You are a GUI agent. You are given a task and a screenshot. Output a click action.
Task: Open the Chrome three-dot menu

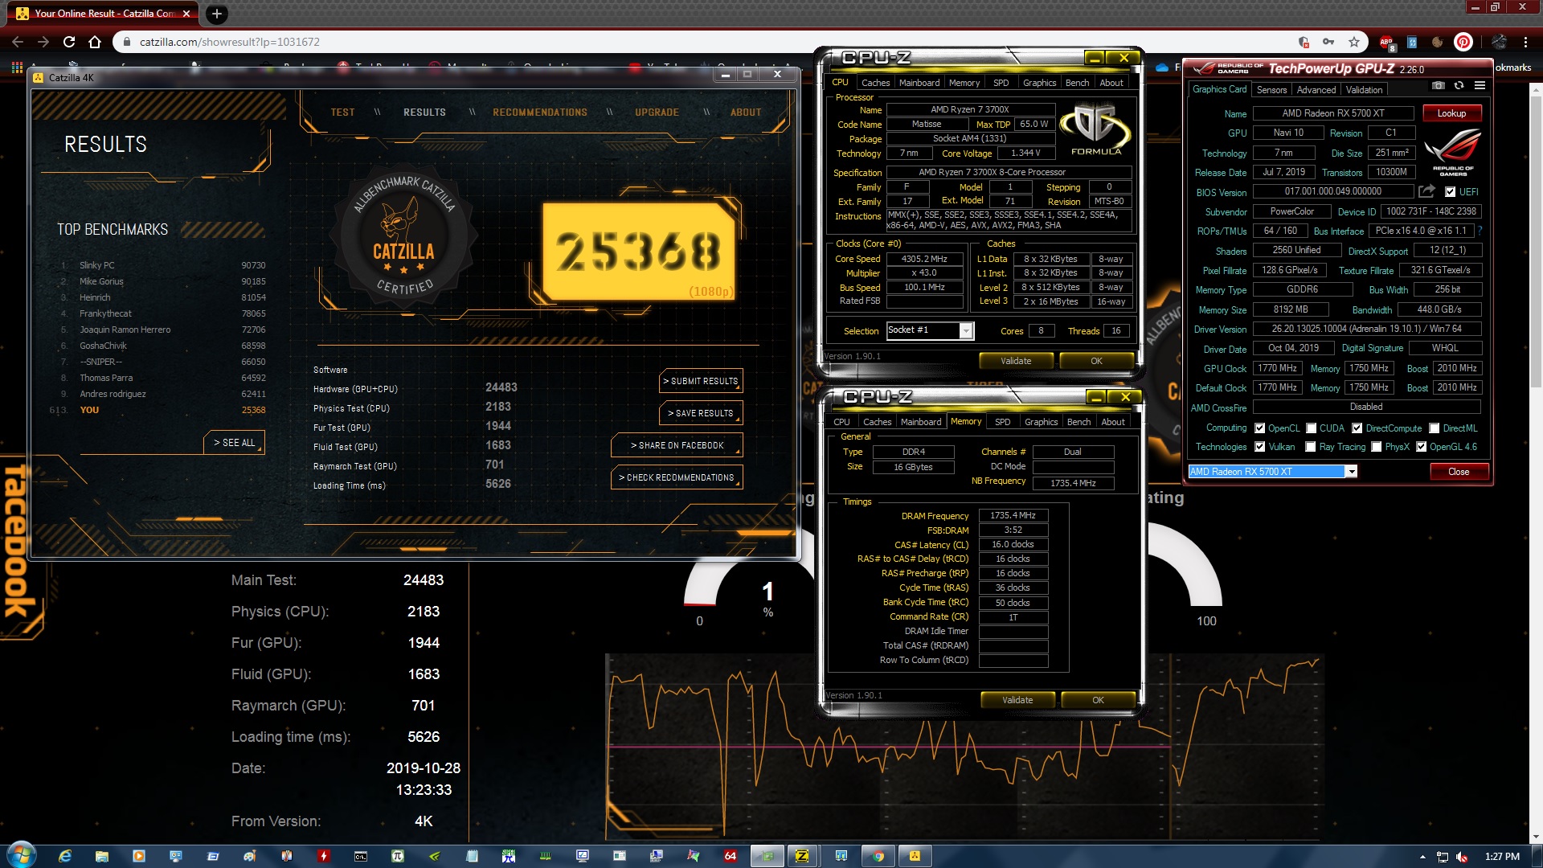pyautogui.click(x=1525, y=42)
